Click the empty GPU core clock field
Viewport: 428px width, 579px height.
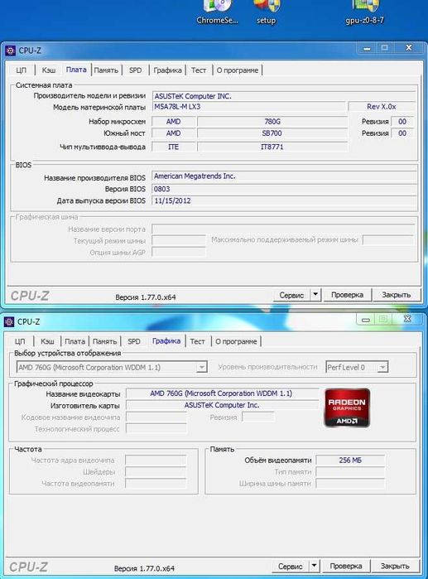click(x=156, y=460)
